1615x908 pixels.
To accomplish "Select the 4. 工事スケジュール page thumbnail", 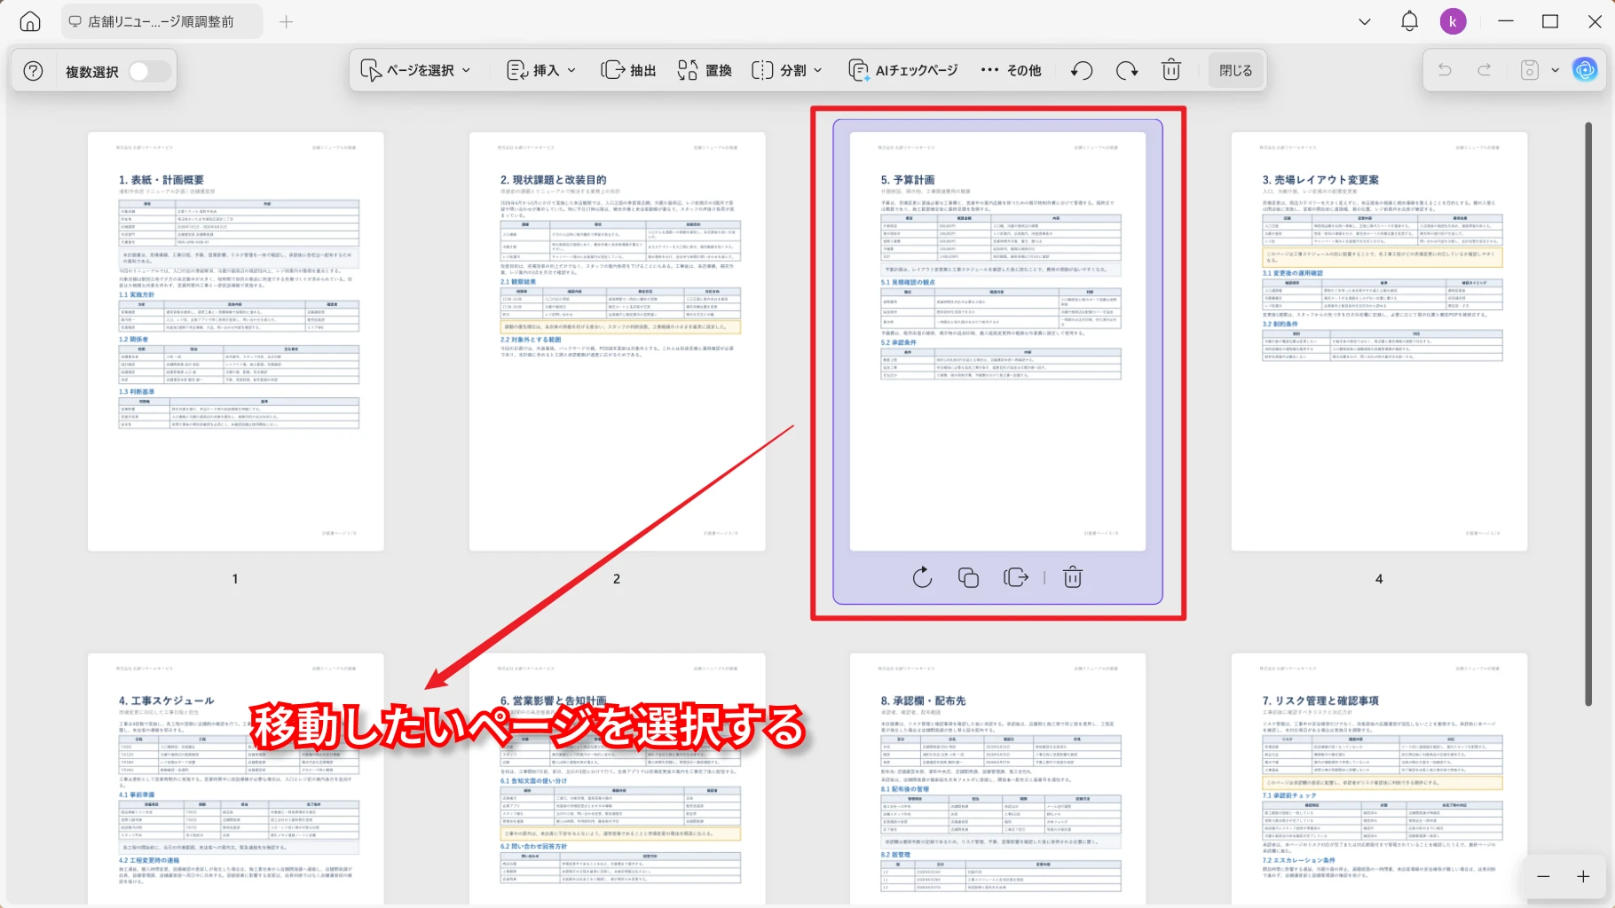I will 235,779.
